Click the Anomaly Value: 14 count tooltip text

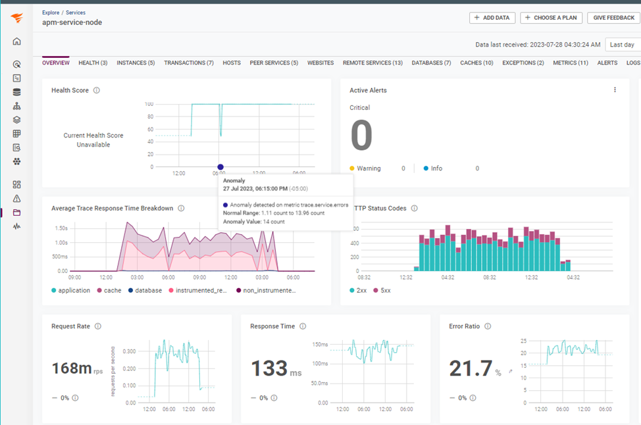click(x=254, y=222)
